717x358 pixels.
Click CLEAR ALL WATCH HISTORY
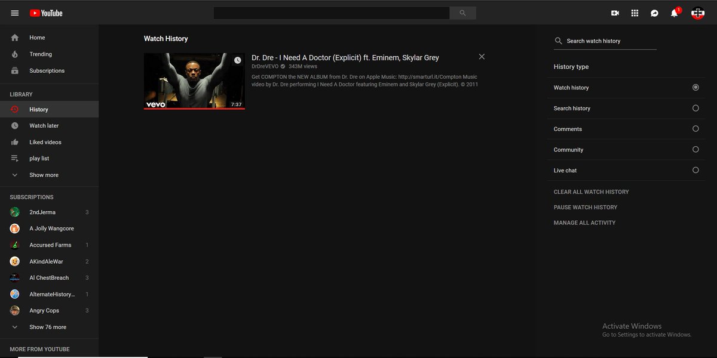point(591,192)
